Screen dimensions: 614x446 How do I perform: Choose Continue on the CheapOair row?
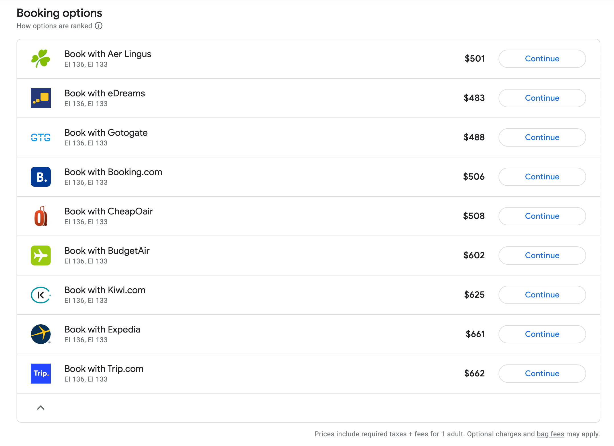pos(542,216)
